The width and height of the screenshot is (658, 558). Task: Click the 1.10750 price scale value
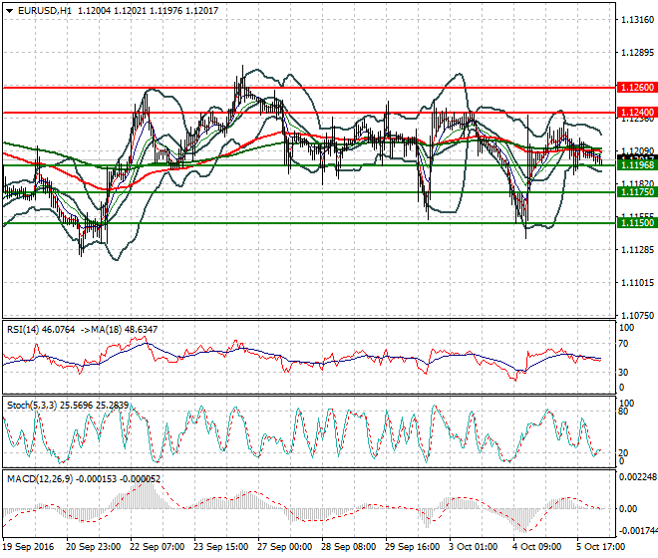tap(637, 316)
